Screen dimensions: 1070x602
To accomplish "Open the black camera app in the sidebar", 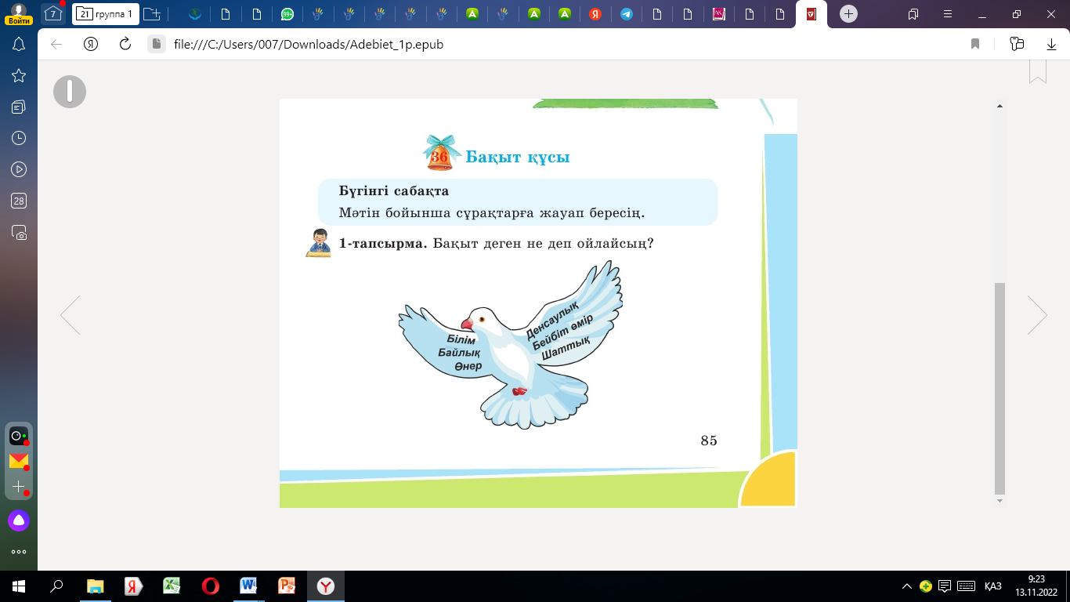I will (19, 436).
